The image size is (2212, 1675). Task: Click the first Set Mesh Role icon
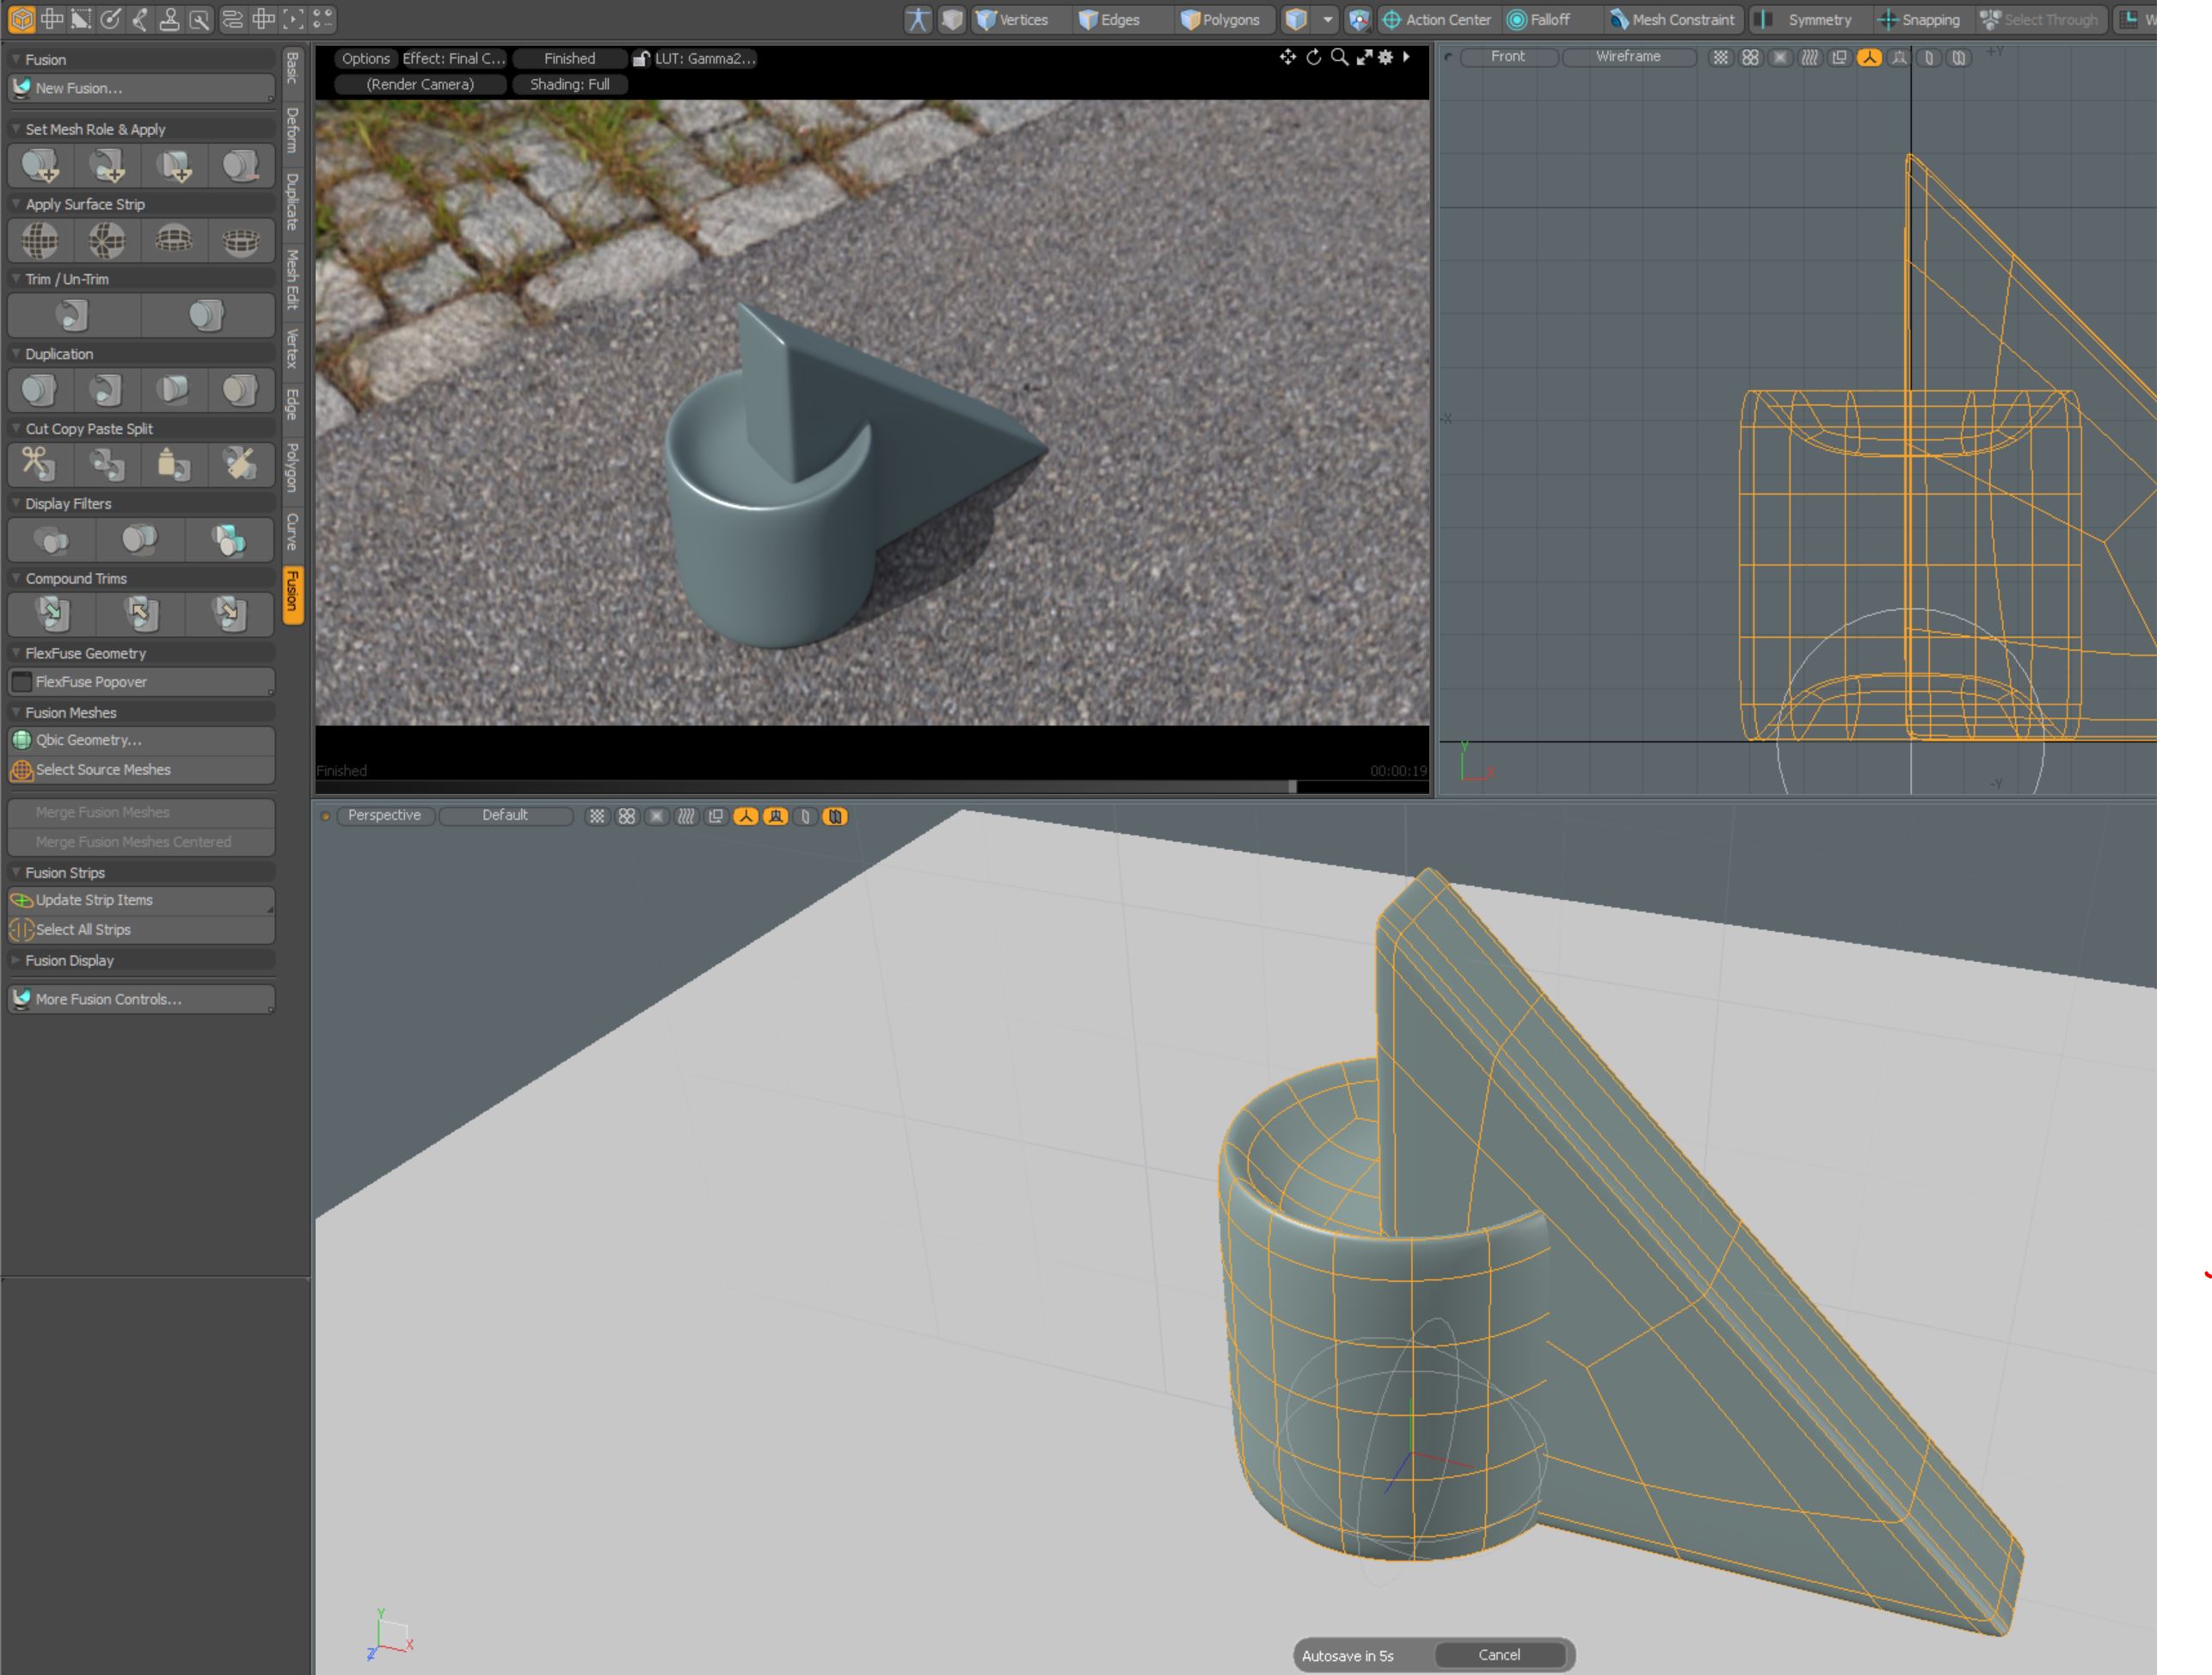(40, 166)
